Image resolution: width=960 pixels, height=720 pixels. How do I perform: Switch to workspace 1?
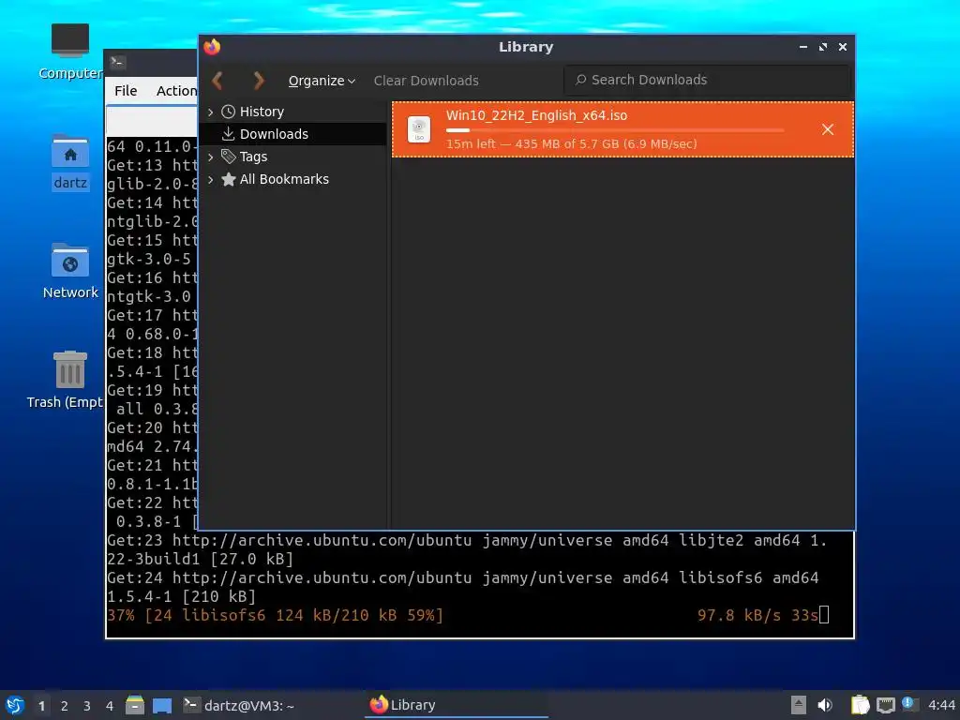pyautogui.click(x=41, y=706)
